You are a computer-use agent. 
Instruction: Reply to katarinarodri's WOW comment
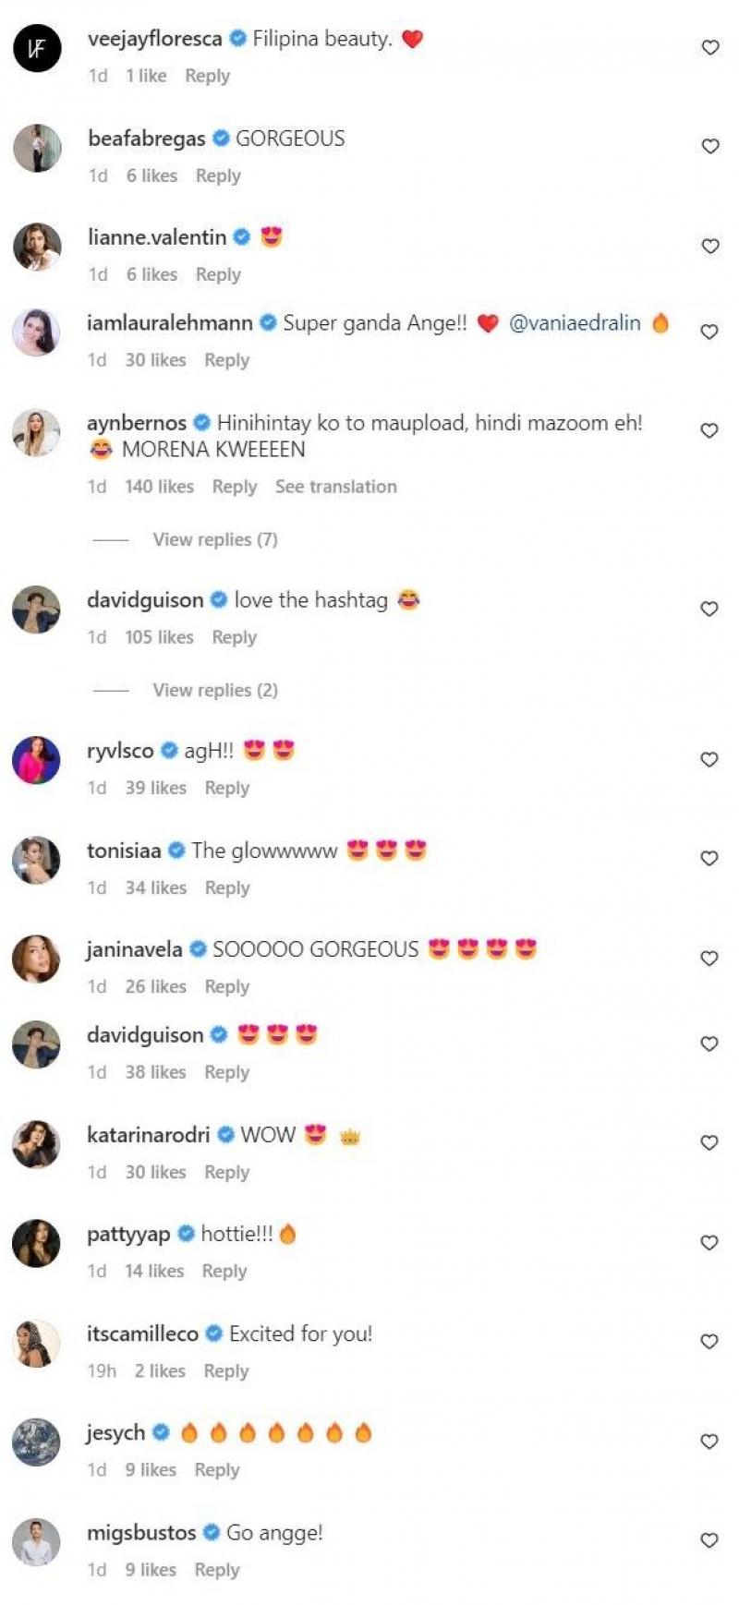[227, 1172]
